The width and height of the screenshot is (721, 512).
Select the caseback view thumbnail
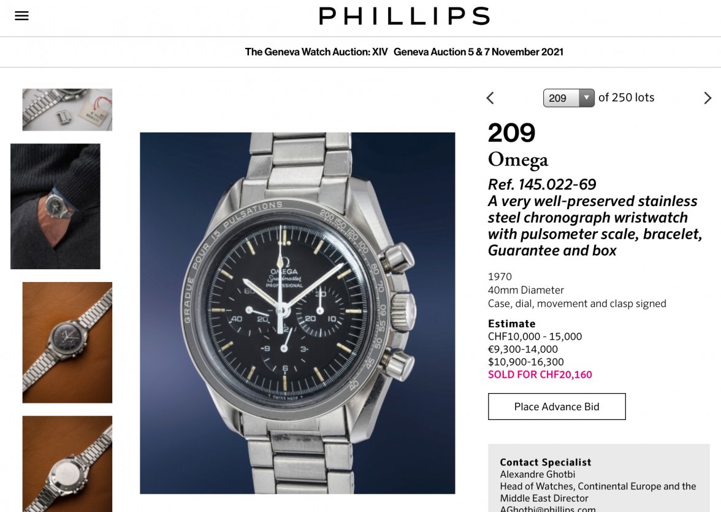pos(67,464)
